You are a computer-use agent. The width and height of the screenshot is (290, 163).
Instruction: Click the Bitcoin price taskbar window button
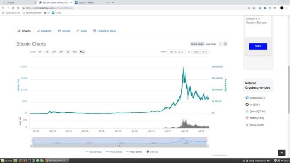tap(57, 161)
